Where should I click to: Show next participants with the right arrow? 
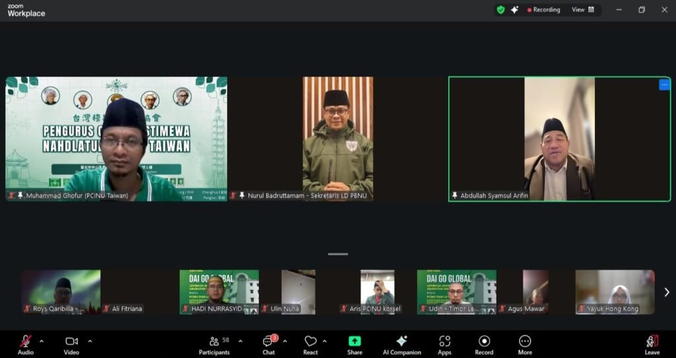coord(666,292)
